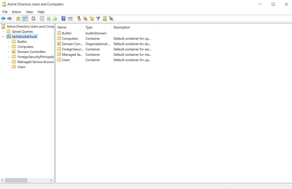Select ForeignSecurityPrincipals in left tree
Viewport: 292px width, 189px height.
[36, 57]
